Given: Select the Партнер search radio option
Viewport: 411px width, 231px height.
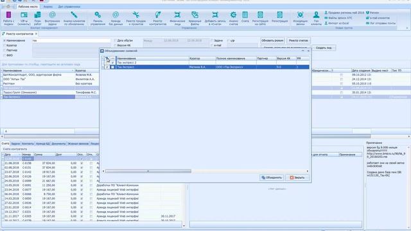Looking at the screenshot, I should coord(4,50).
